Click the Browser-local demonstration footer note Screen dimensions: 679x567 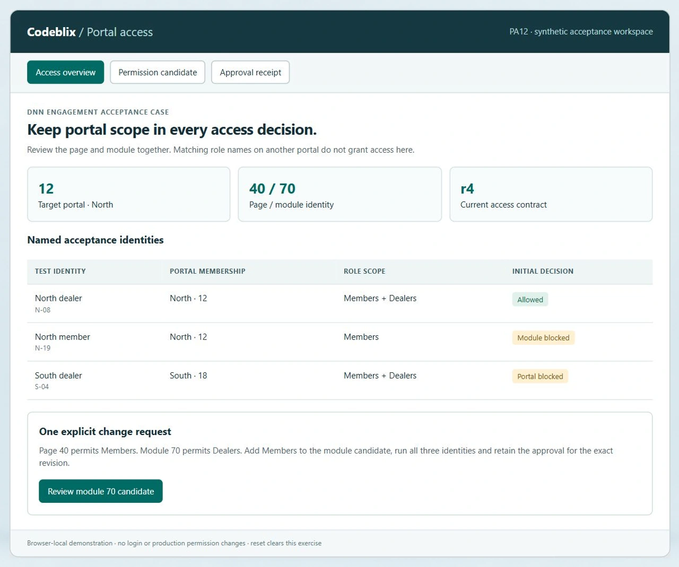pos(174,543)
